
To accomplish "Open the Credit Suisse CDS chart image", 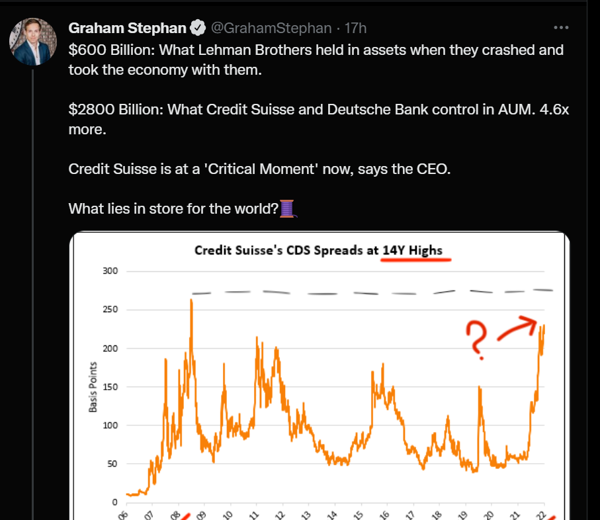I will [320, 375].
